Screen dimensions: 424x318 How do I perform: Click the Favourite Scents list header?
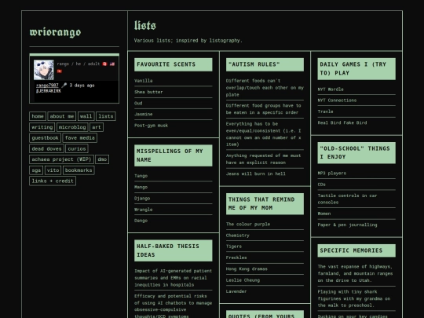pos(174,64)
